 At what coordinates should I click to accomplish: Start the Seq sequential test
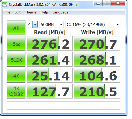click(x=16, y=43)
